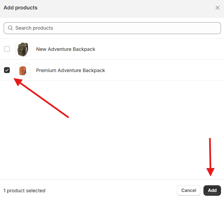Close the Add products dialog
The width and height of the screenshot is (224, 199).
(217, 8)
